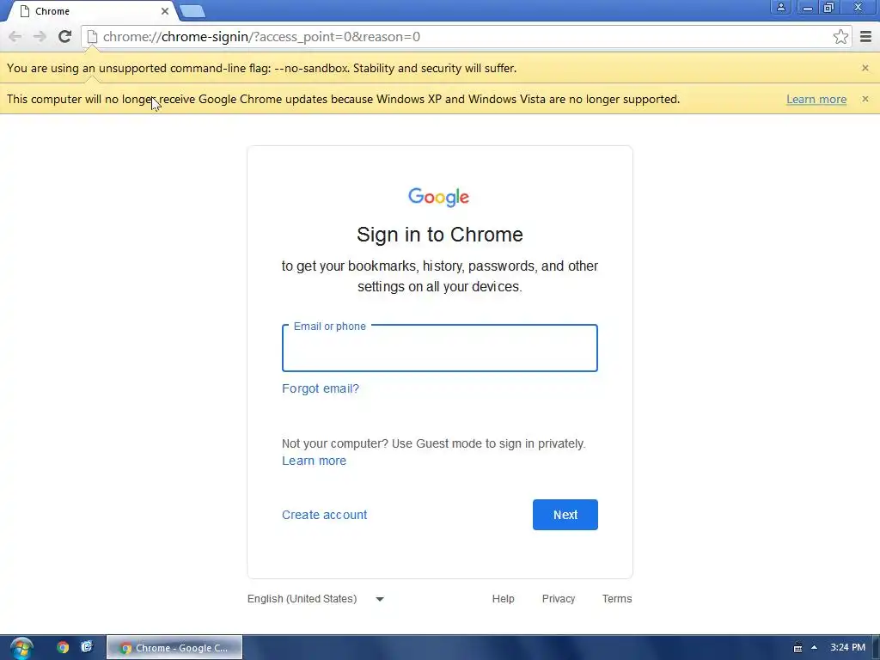This screenshot has width=880, height=660.
Task: Launch Chrome from the pinned taskbar icon
Action: point(62,647)
